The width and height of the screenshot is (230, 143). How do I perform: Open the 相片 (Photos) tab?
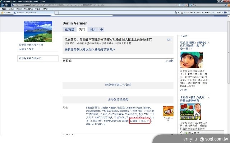(x=93, y=29)
